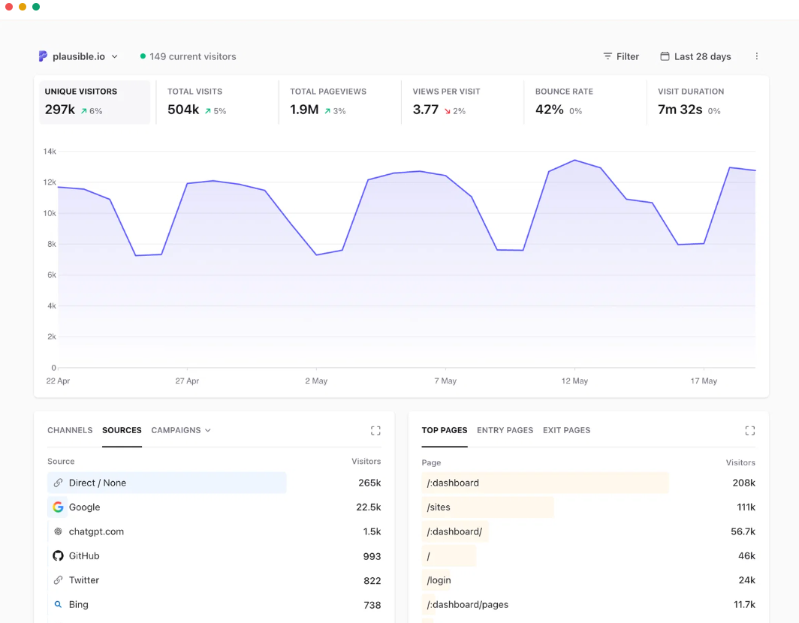
Task: Click the 7 May x-axis label
Action: click(x=445, y=381)
